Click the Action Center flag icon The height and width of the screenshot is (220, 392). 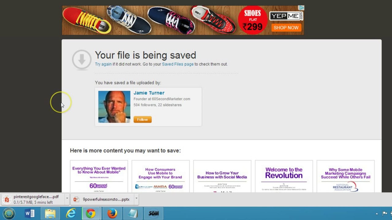[x=385, y=213]
